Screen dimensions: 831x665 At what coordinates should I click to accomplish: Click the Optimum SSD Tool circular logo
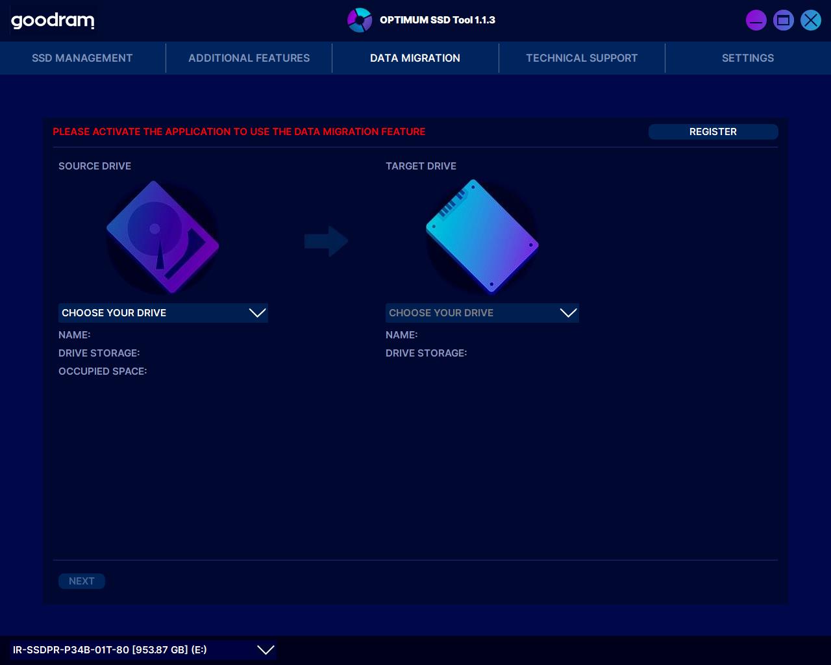tap(359, 20)
